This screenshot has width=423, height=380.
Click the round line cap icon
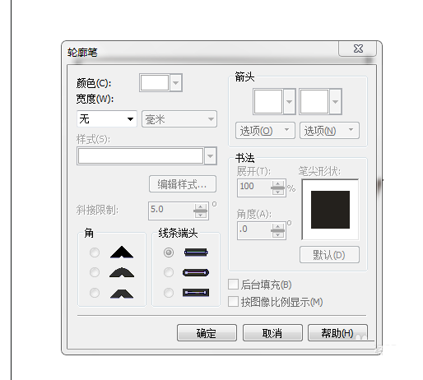196,272
